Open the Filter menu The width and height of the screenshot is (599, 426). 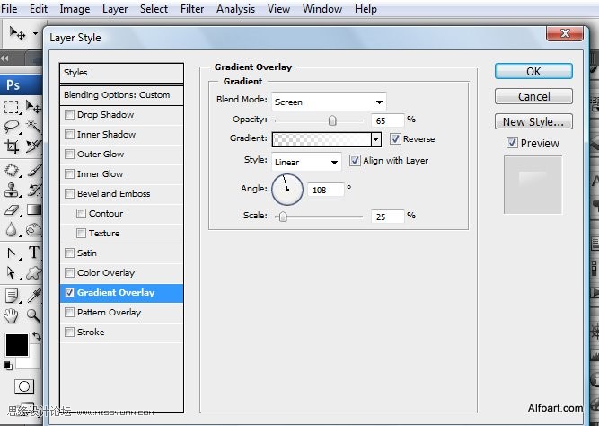tap(192, 9)
